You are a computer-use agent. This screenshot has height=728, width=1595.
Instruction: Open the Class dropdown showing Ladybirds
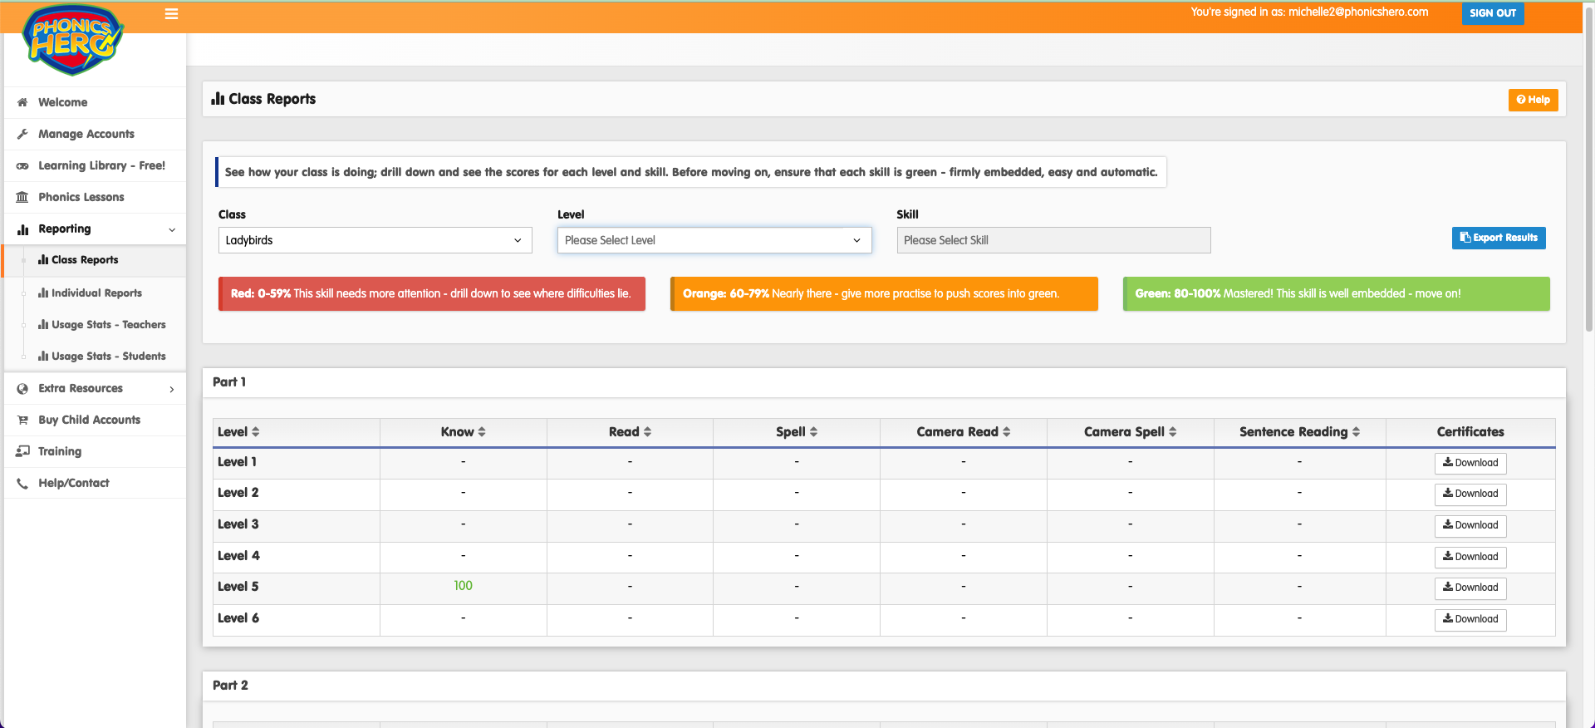point(375,240)
